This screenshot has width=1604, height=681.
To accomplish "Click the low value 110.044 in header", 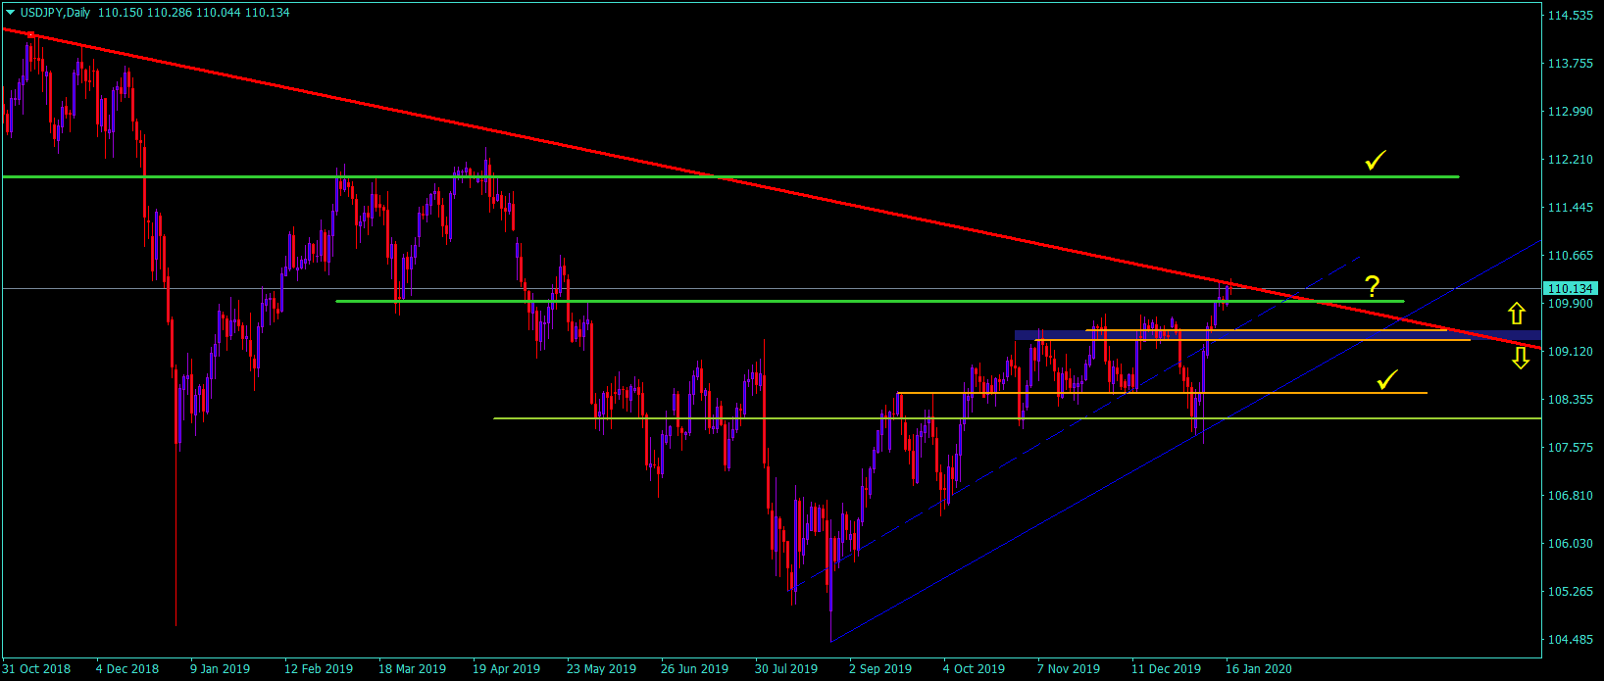I will (x=218, y=13).
